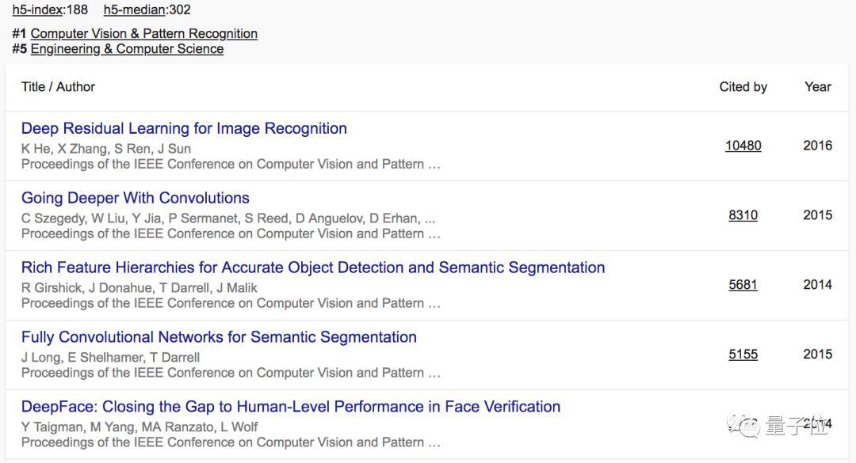
Task: View 5155 citing articles
Action: pos(743,355)
